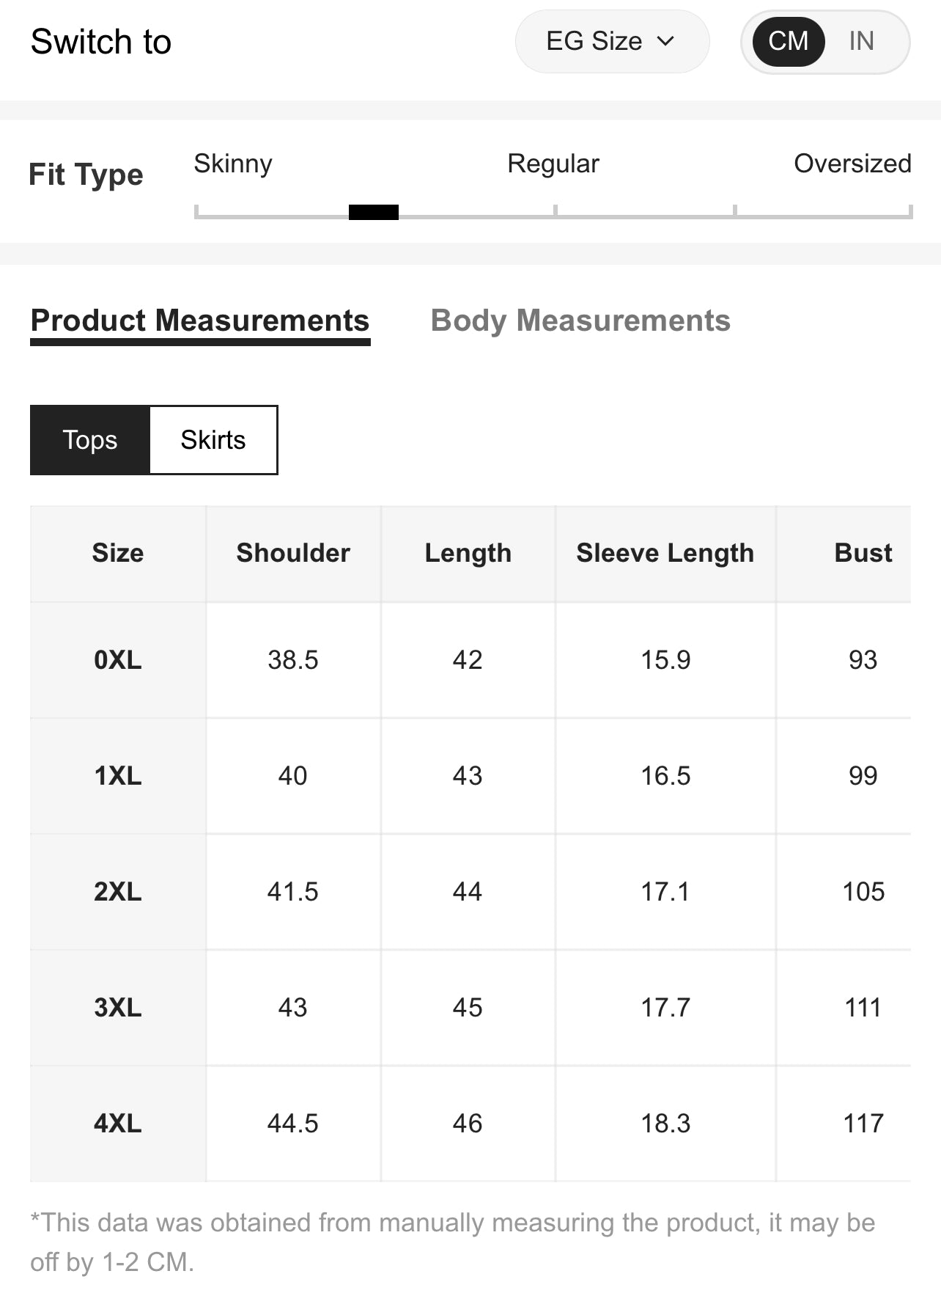The height and width of the screenshot is (1304, 941).
Task: Select the 0XL size row
Action: [117, 660]
